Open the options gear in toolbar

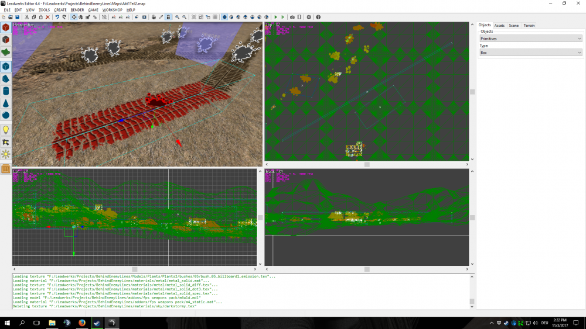coord(309,17)
